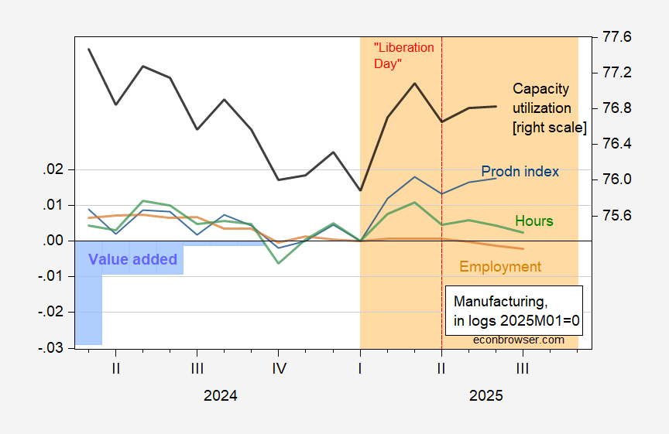Click the blue "Prodn index" series label

click(520, 171)
